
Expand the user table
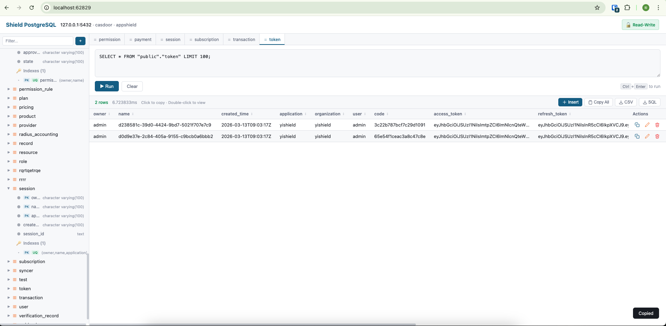(x=9, y=307)
